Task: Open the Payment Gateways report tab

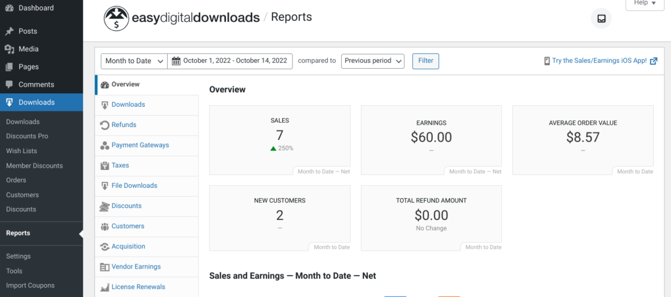Action: (x=147, y=145)
